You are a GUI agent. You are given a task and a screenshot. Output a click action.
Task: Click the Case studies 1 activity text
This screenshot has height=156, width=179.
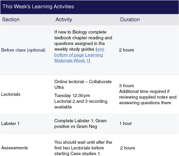coord(83,148)
